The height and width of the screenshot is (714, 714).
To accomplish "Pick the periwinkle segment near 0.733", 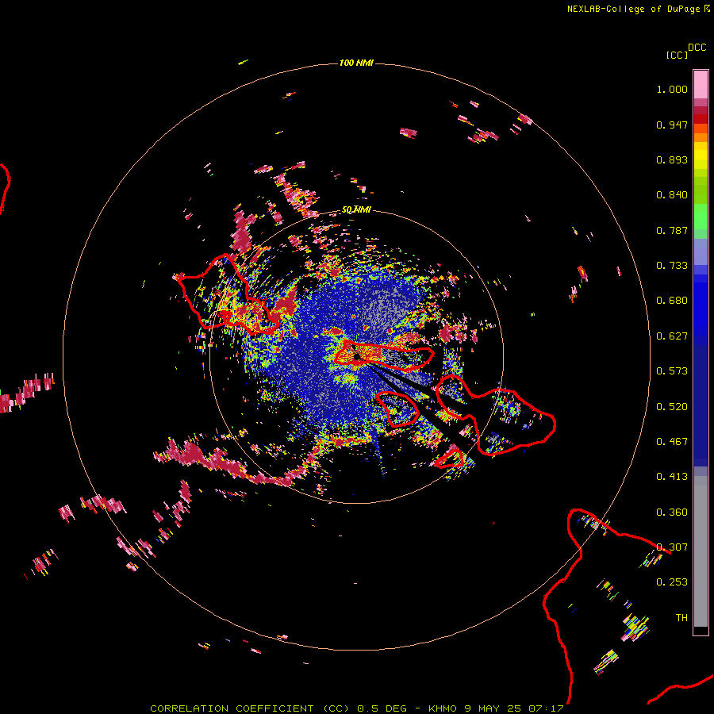I will point(701,252).
